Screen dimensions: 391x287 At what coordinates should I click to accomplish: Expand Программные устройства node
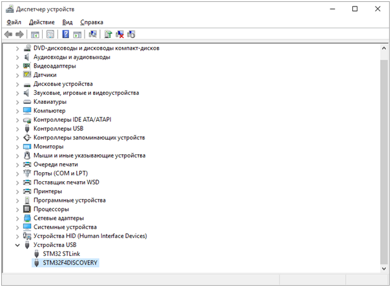pyautogui.click(x=17, y=201)
